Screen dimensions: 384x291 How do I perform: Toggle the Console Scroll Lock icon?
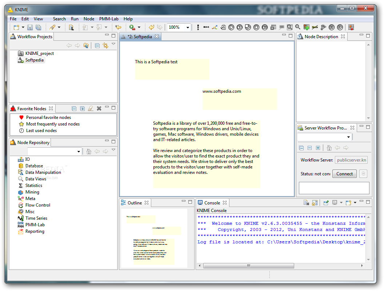315,203
